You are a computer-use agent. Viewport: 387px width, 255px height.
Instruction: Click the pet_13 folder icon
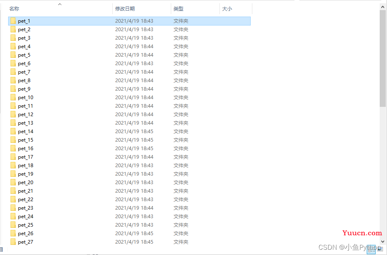[x=13, y=123]
